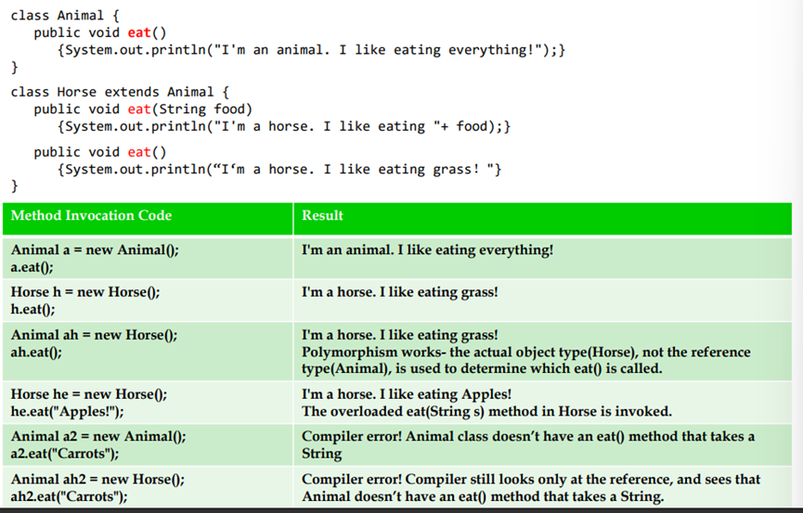This screenshot has width=803, height=513.
Task: Click the he.eat("Apples!") code cell
Action: 67,412
